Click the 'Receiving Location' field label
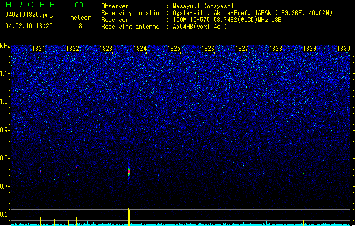This screenshot has height=226, width=356. point(132,13)
